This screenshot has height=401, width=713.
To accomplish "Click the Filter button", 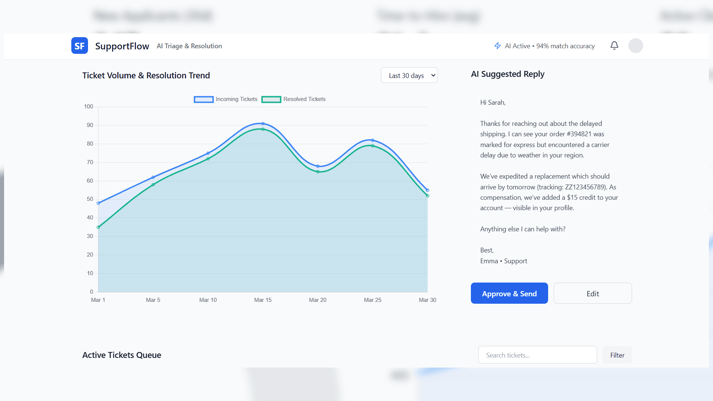I will [x=617, y=355].
